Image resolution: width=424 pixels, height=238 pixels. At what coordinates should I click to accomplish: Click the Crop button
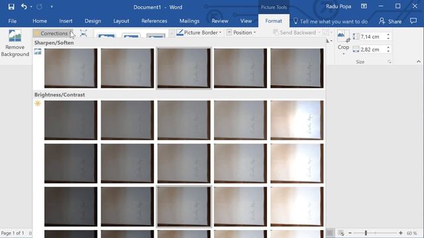(x=343, y=40)
